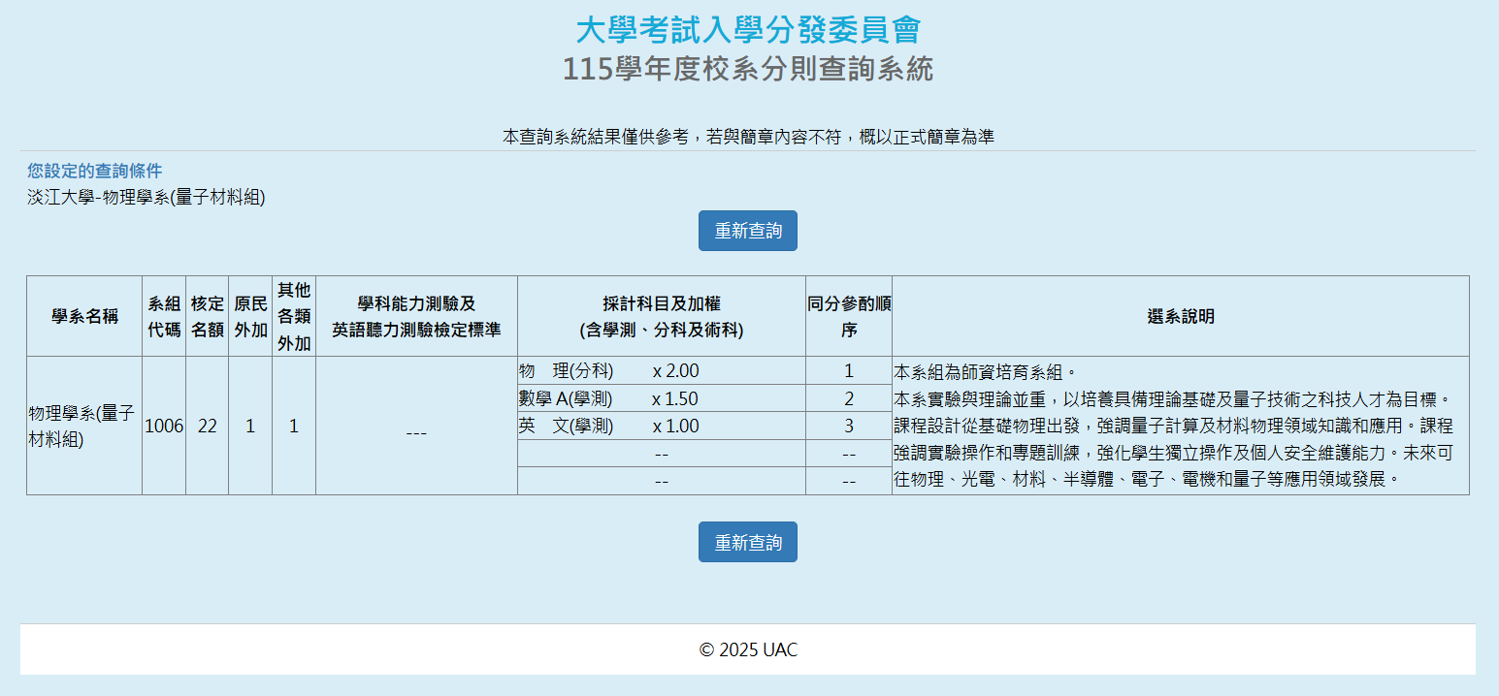
Task: Click the 學科能力測驗及英語聽力測驗檢定標準 header
Action: (x=416, y=316)
